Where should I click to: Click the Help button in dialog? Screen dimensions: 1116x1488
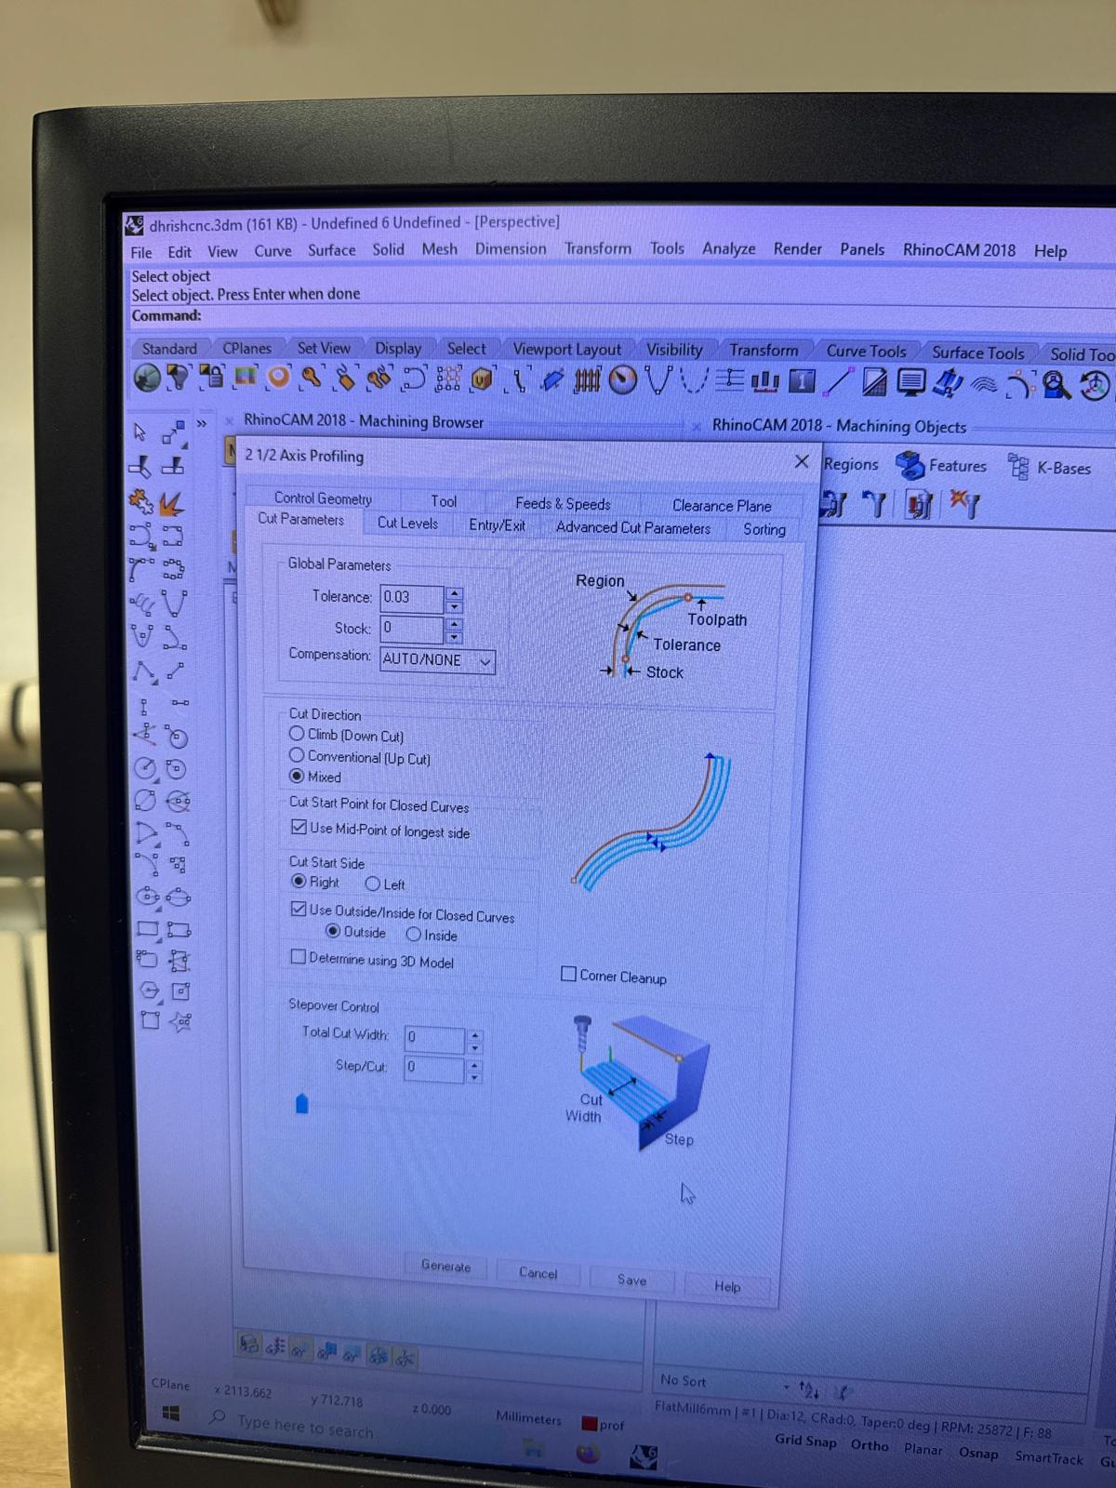[727, 1287]
